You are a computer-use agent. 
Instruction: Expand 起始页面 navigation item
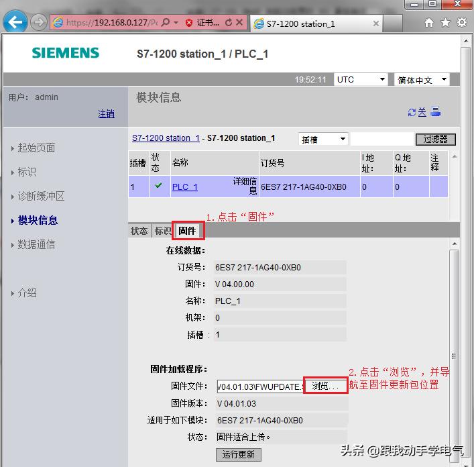click(x=36, y=148)
